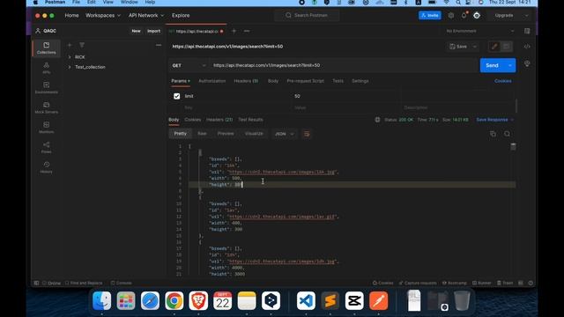Open the user avatar icon in the header

477,16
